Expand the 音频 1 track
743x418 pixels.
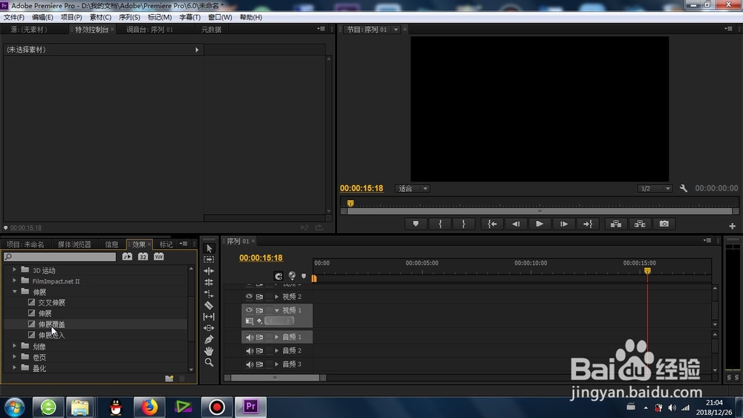coord(276,337)
